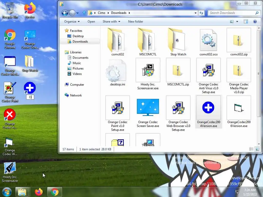Switch to details view in status bar
The height and width of the screenshot is (197, 263).
(x=251, y=149)
